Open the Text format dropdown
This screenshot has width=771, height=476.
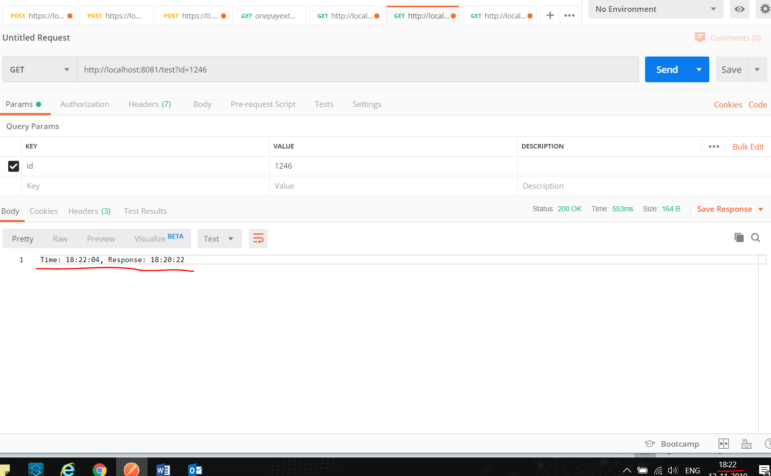(219, 239)
